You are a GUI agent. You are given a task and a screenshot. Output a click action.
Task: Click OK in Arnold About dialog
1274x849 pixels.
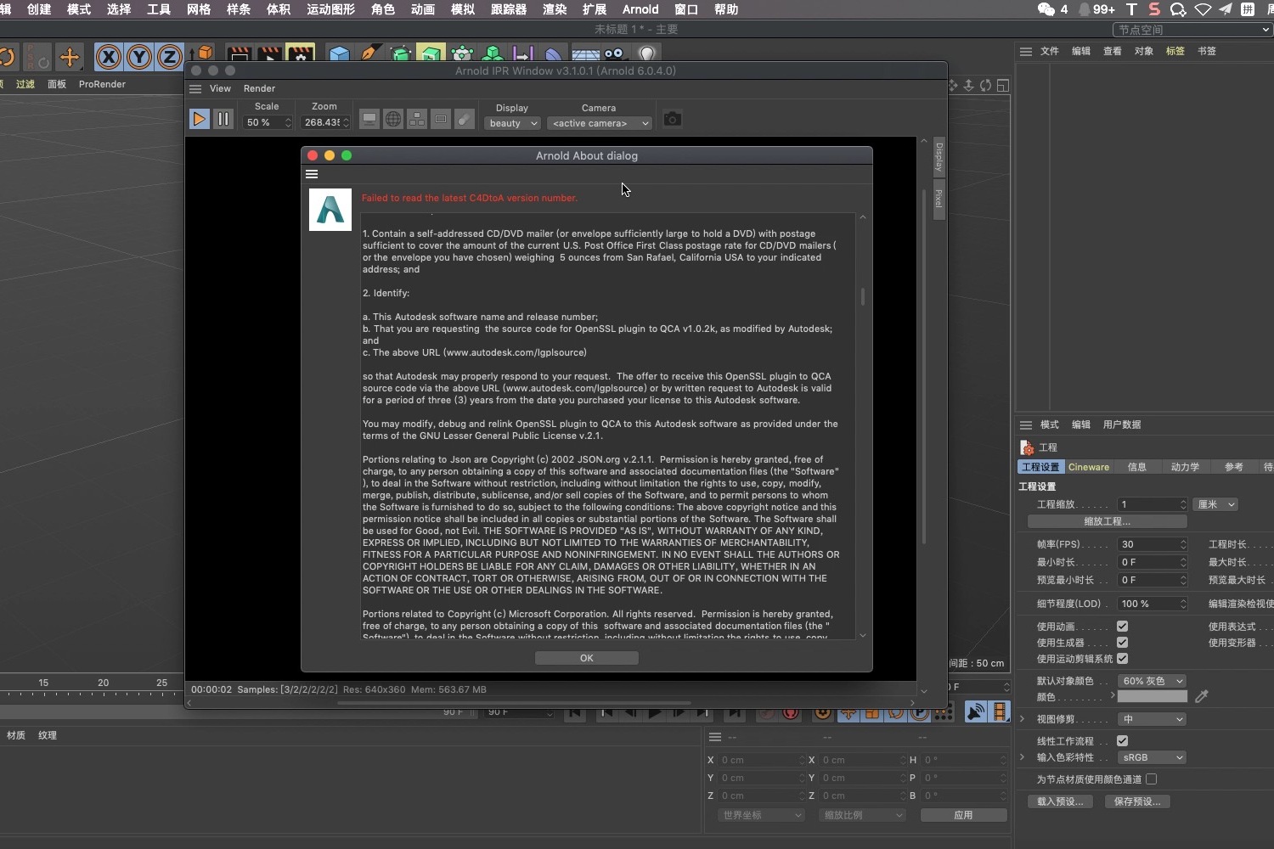(x=587, y=658)
